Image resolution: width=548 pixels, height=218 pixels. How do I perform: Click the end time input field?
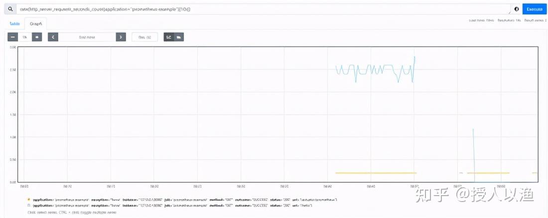(87, 37)
